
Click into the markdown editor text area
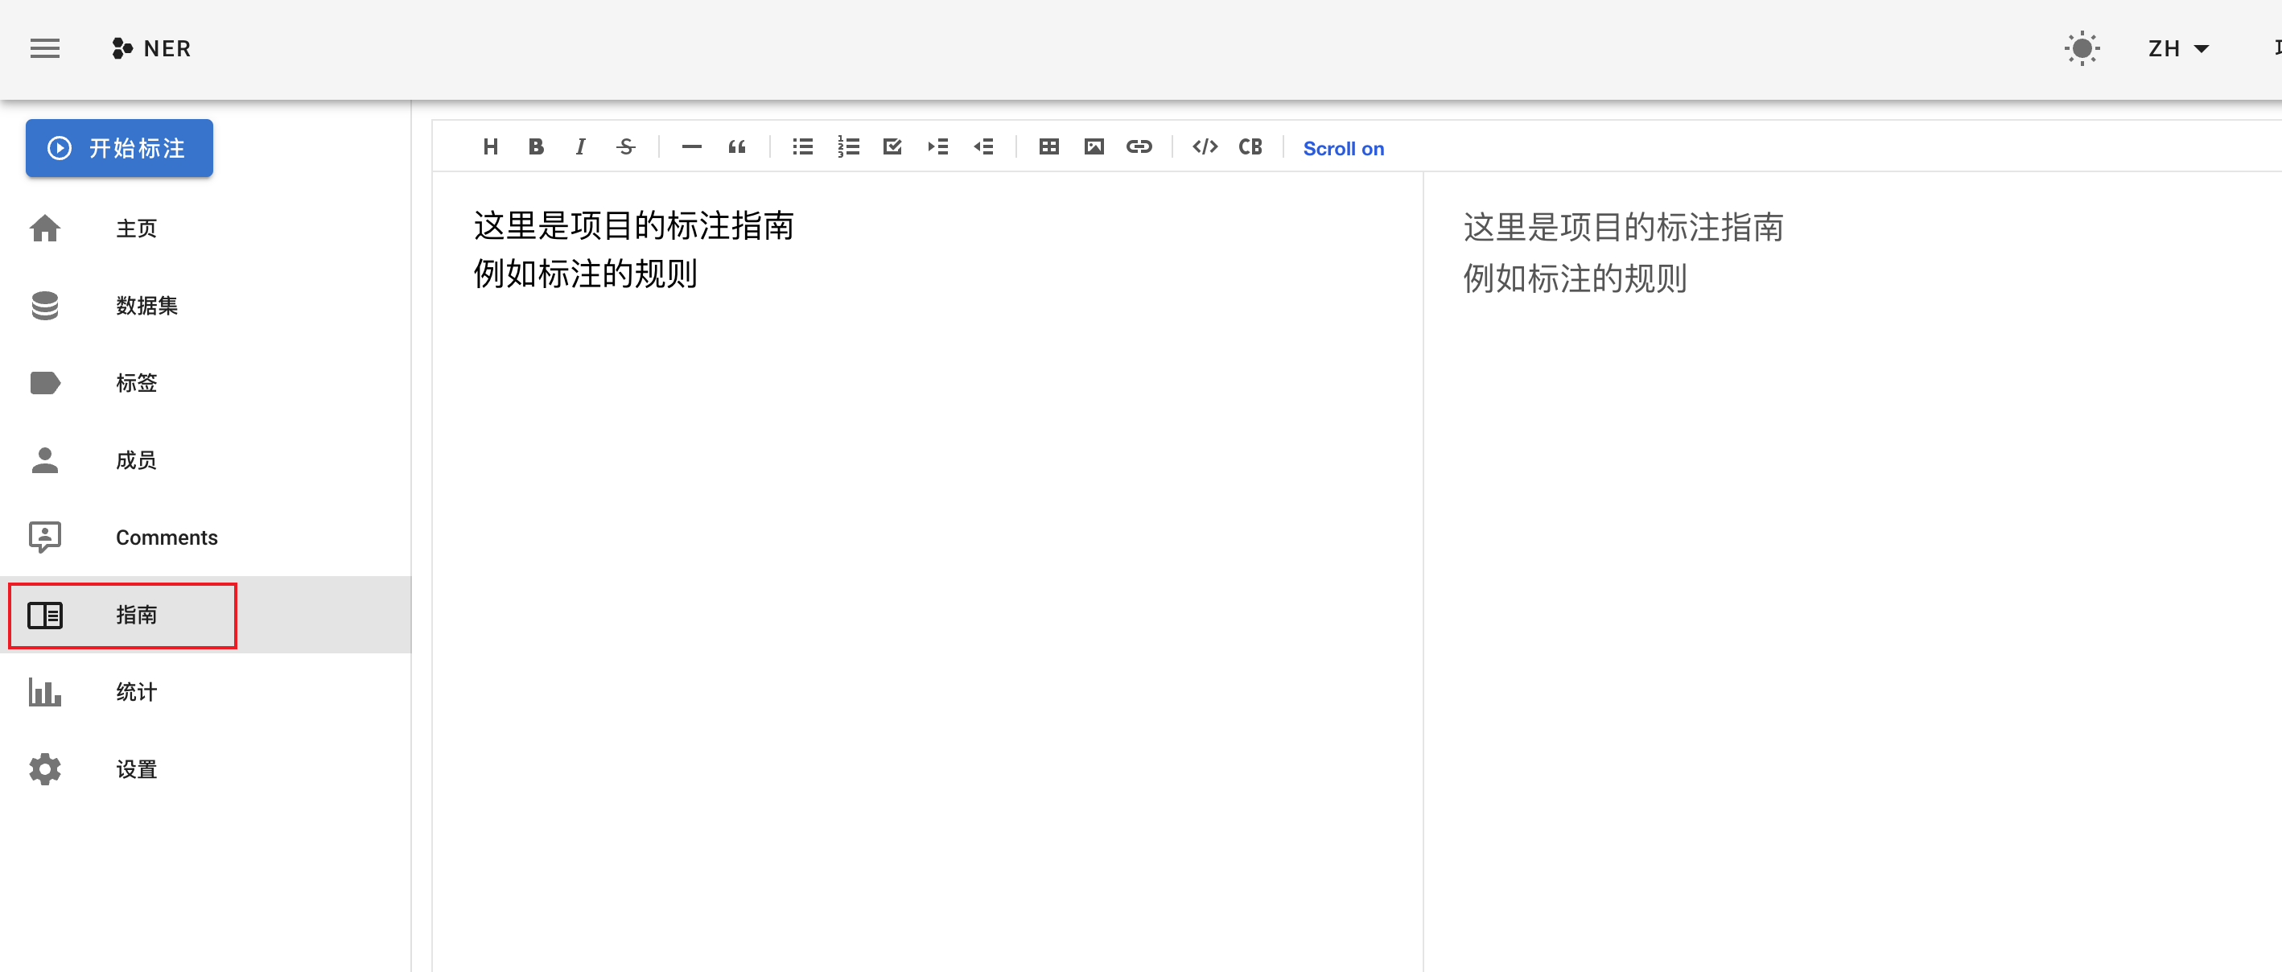(x=925, y=532)
